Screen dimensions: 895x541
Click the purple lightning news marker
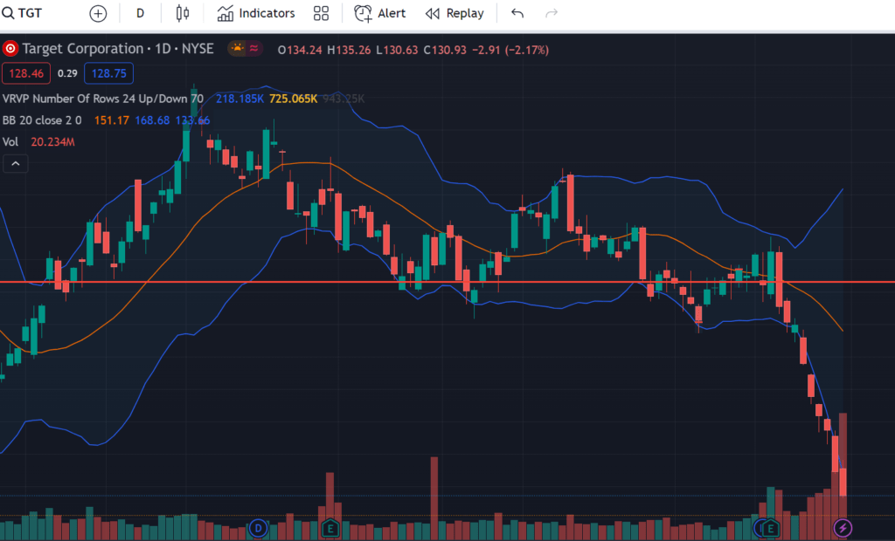point(843,528)
